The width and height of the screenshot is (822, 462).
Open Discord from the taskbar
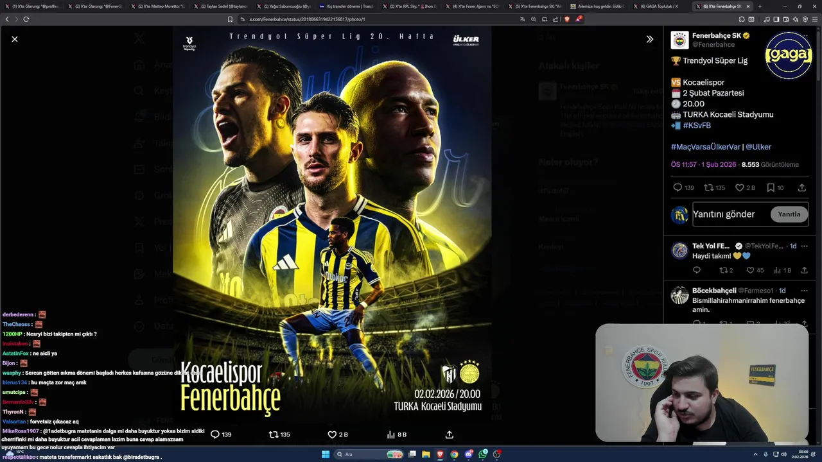(469, 454)
